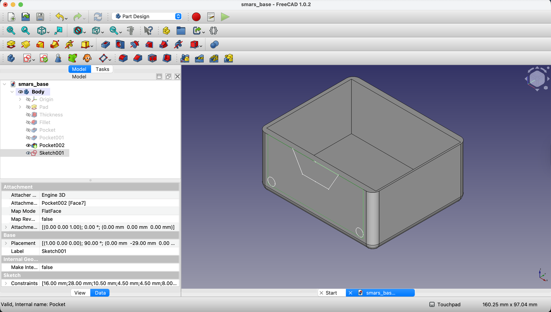Select Pocket001 in the model tree
This screenshot has width=551, height=312.
(x=52, y=138)
